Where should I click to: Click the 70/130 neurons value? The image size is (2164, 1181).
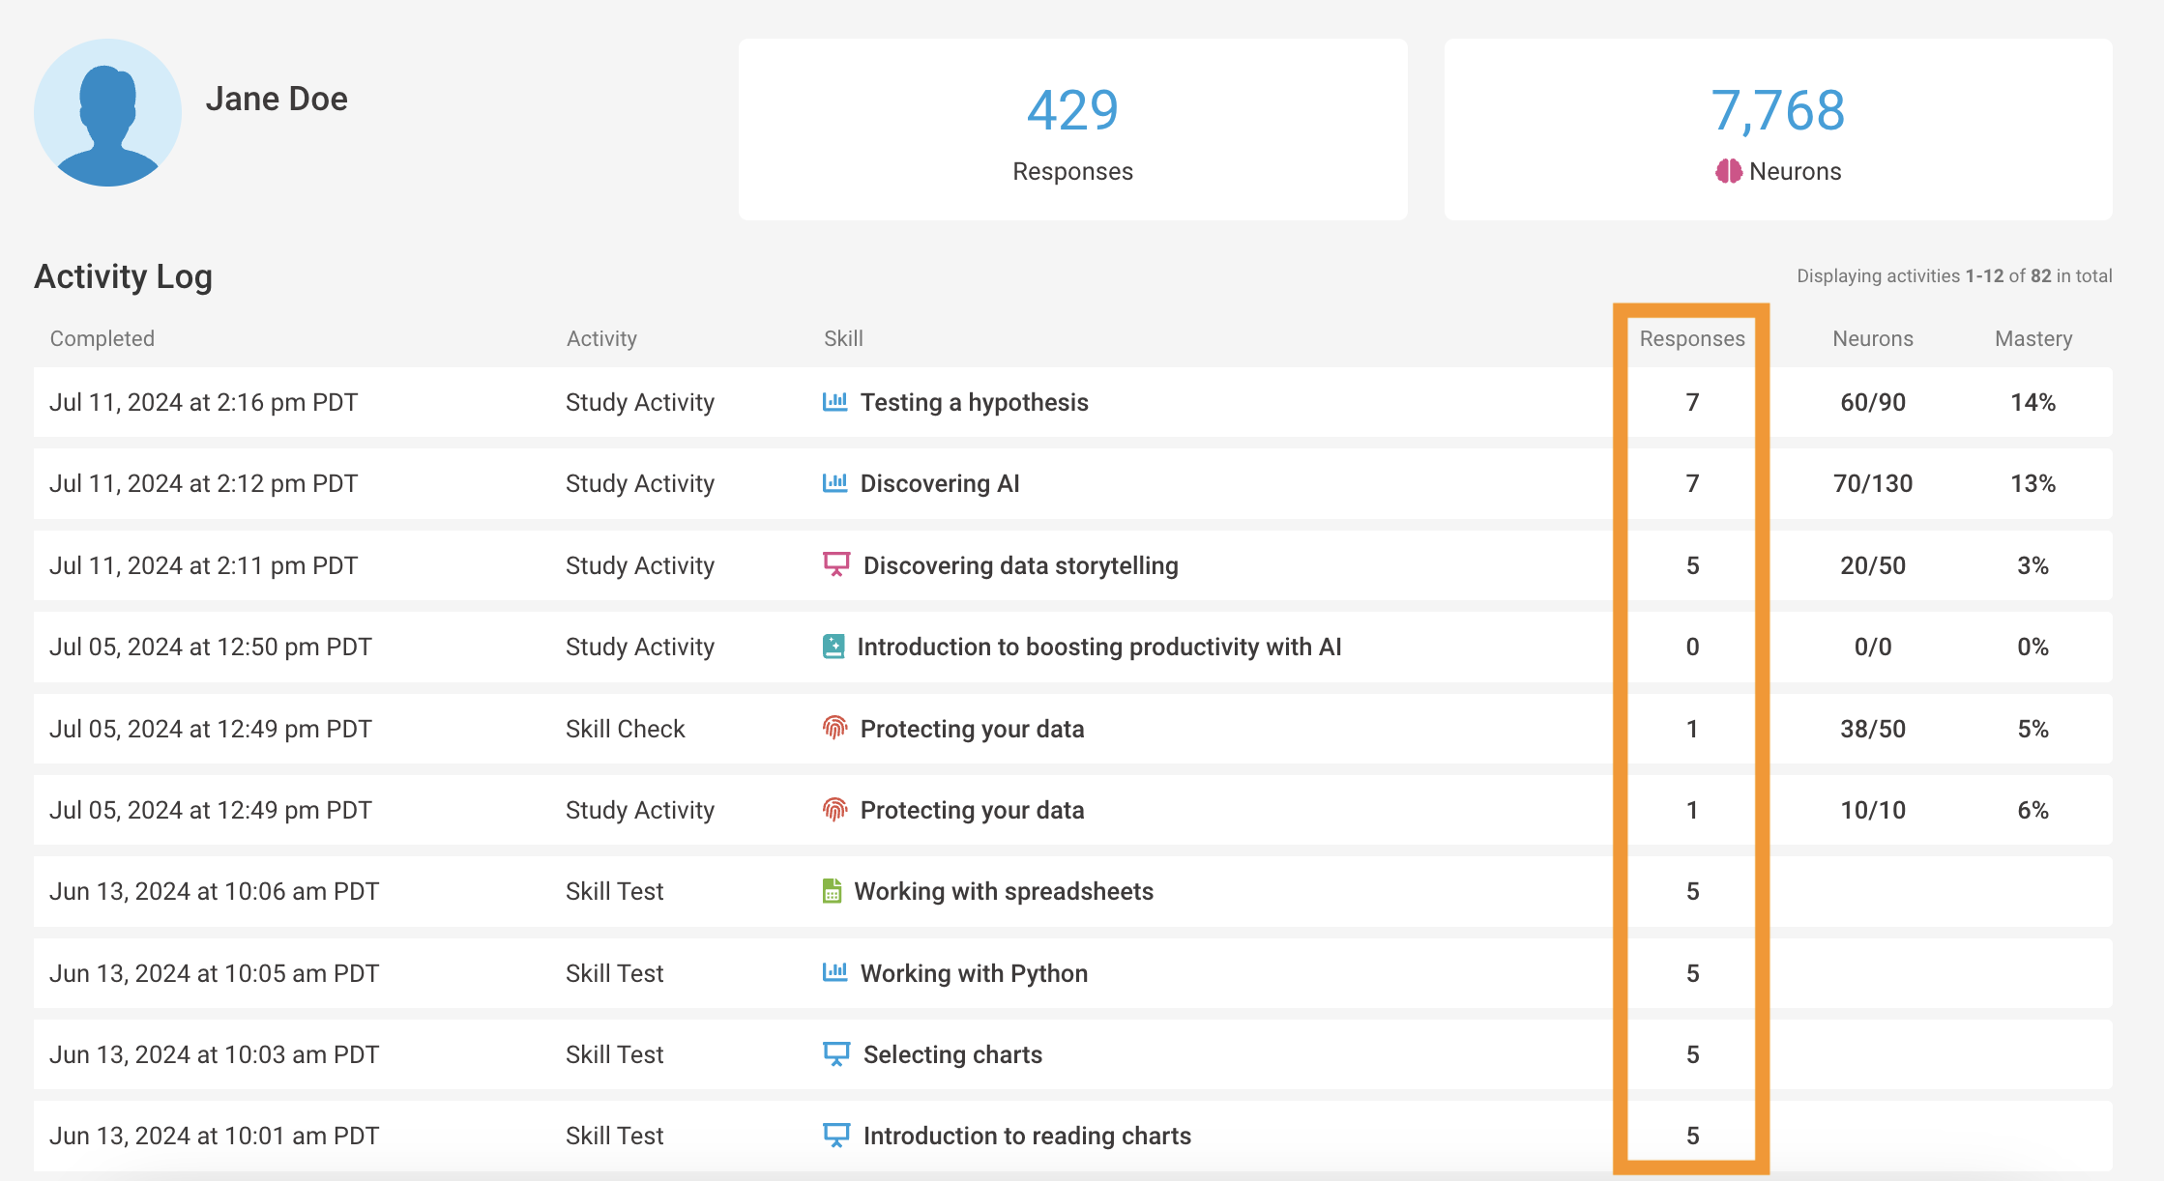1873,483
